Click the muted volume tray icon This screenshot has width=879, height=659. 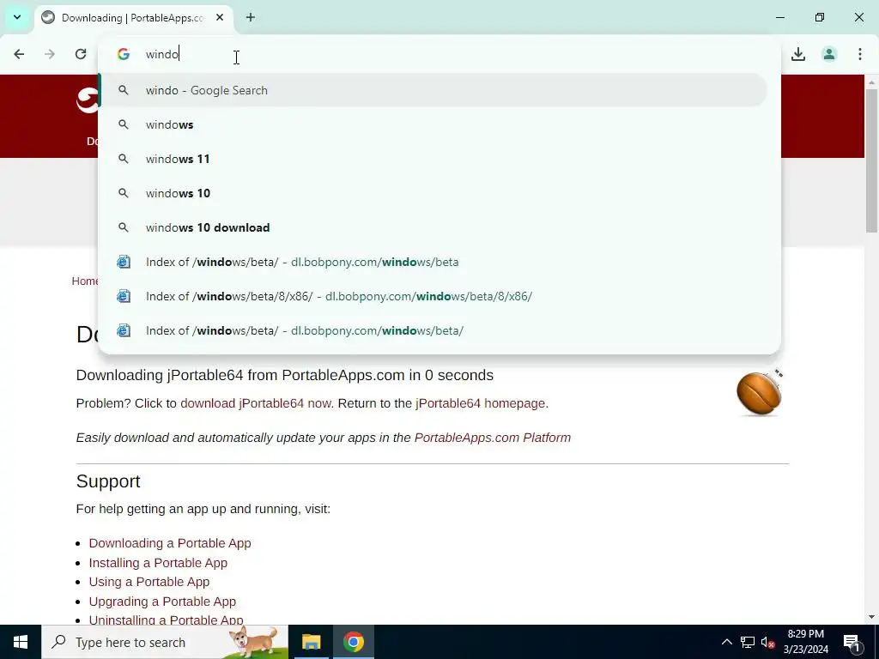(x=768, y=642)
